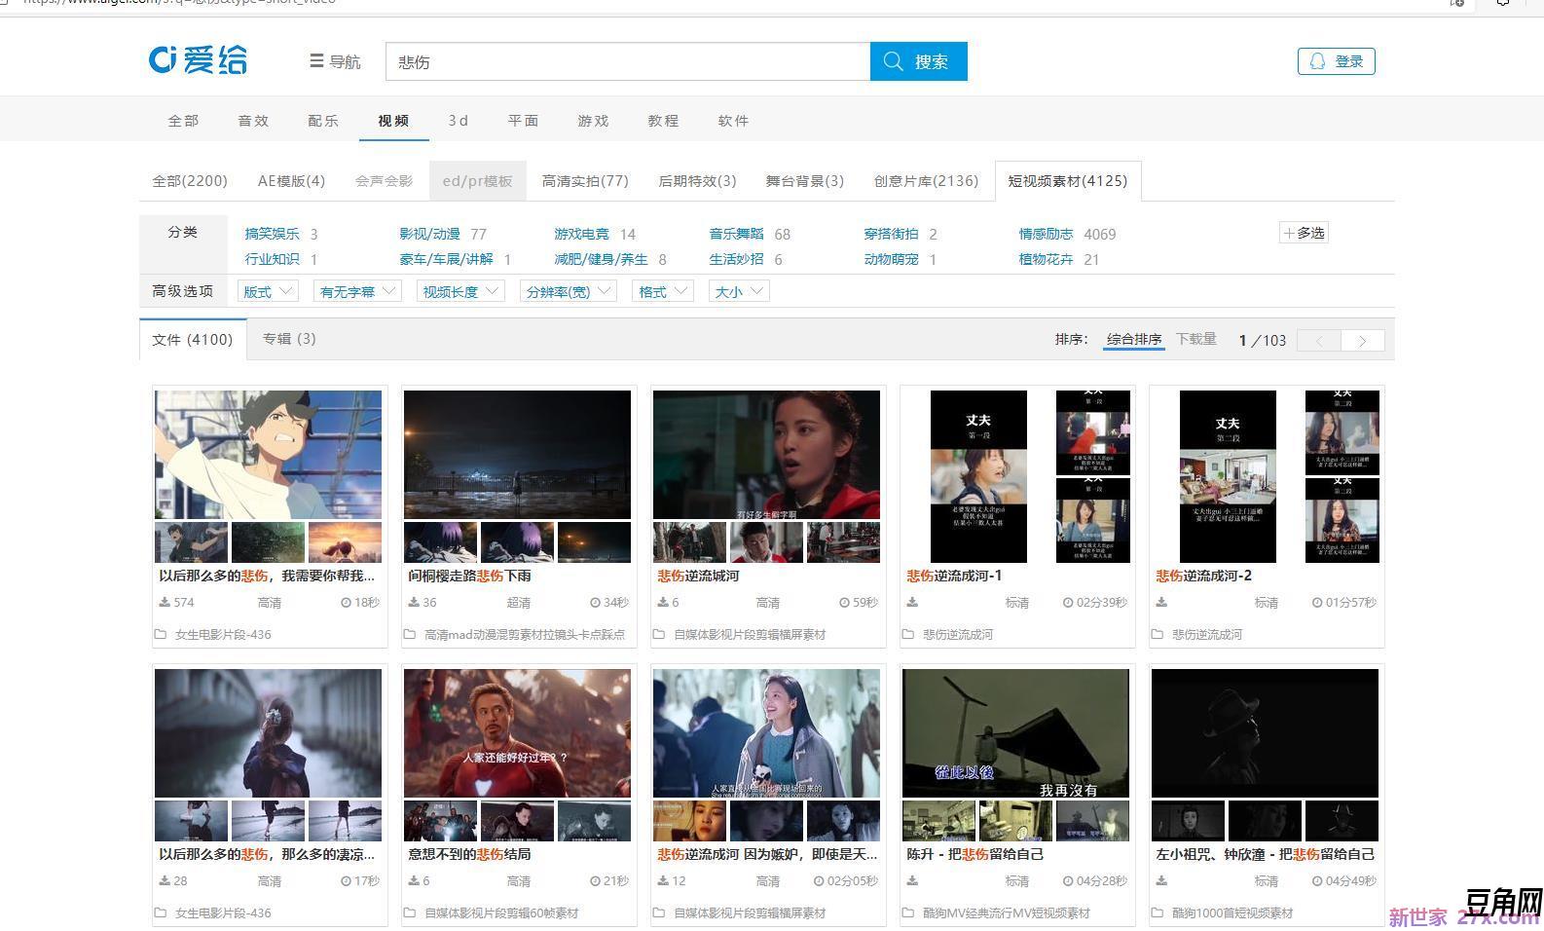
Task: Expand the 大小 dropdown
Action: pyautogui.click(x=739, y=291)
